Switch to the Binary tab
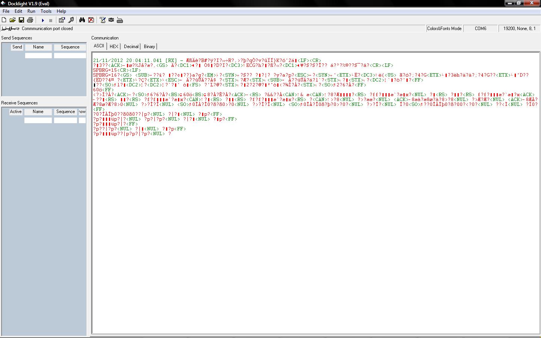 [x=149, y=47]
